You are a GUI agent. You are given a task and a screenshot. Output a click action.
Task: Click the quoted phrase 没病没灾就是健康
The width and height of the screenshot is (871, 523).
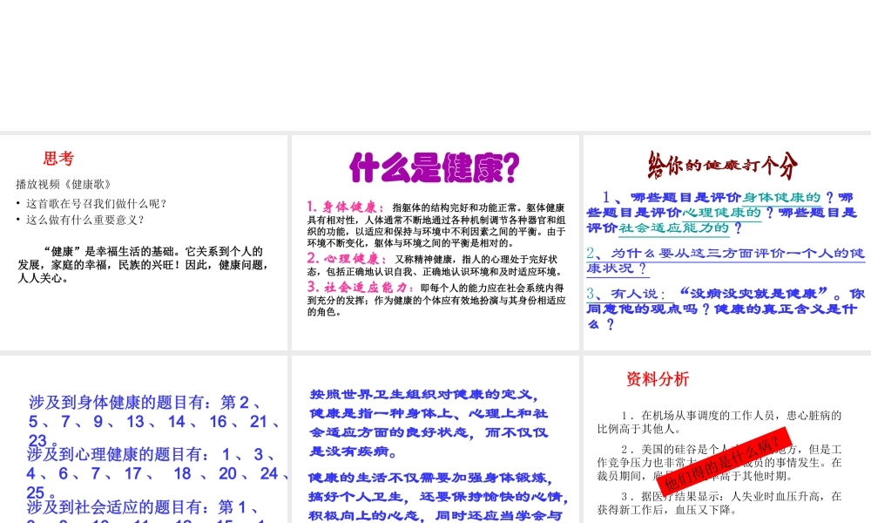[x=753, y=293]
